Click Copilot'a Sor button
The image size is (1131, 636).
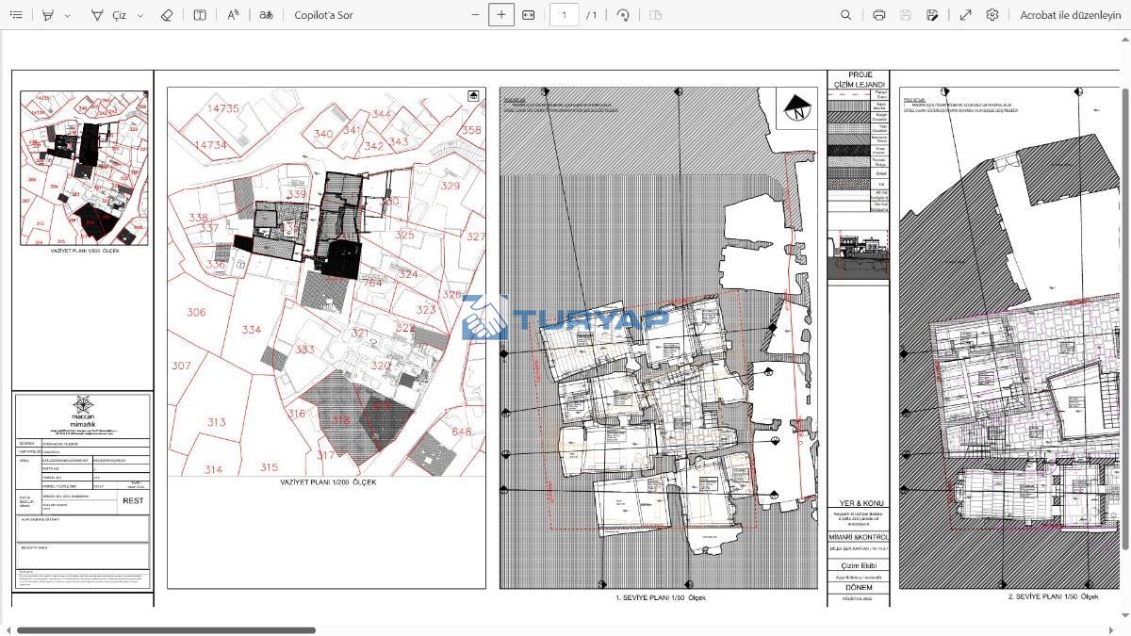[323, 15]
